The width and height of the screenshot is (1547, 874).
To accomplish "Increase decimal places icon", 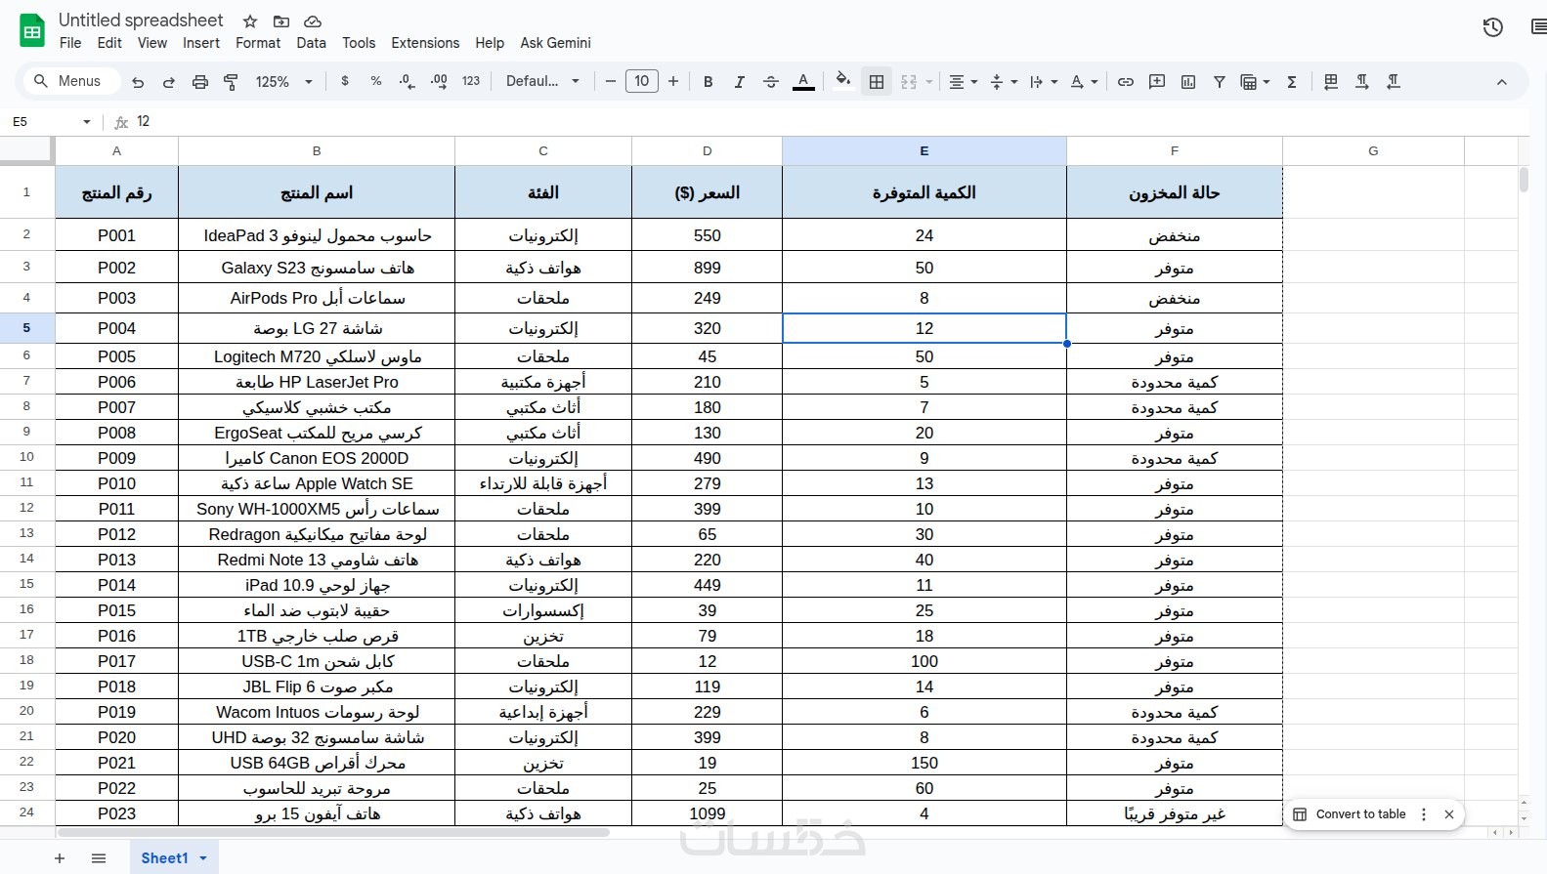I will (x=439, y=81).
